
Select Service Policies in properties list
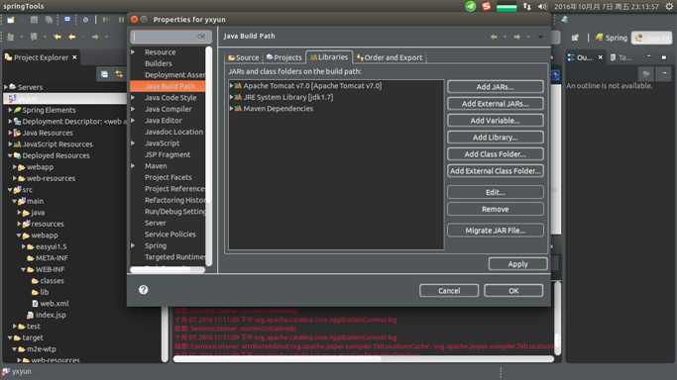click(x=170, y=234)
